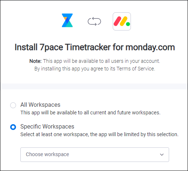The width and height of the screenshot is (188, 171).
Task: Click the bold Note label
Action: 36,61
